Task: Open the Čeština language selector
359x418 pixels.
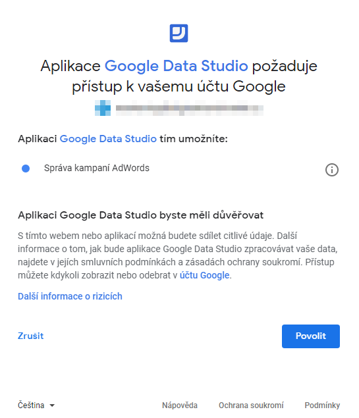Action: point(36,405)
